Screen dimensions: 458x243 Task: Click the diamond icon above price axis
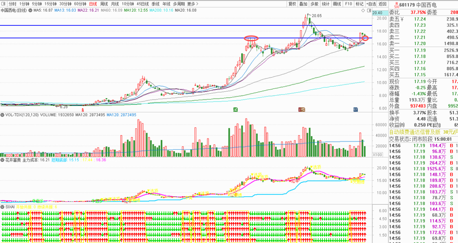click(363, 11)
